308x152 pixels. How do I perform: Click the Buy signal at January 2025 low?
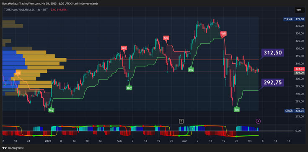(x=51, y=110)
